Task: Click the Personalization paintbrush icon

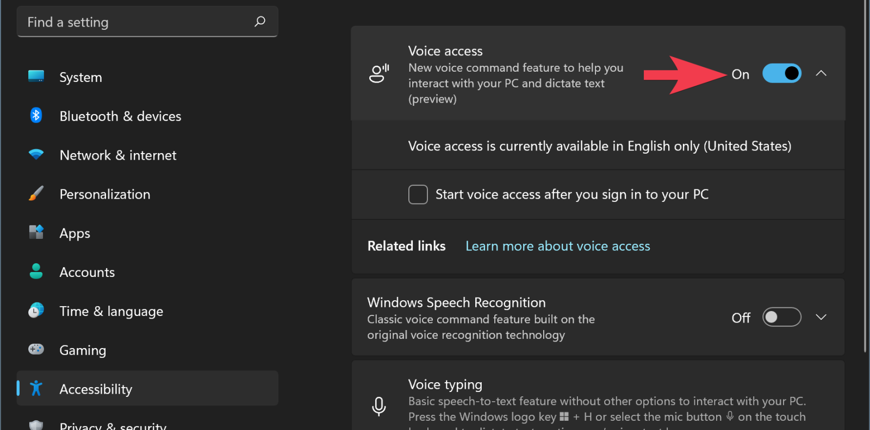Action: click(36, 193)
